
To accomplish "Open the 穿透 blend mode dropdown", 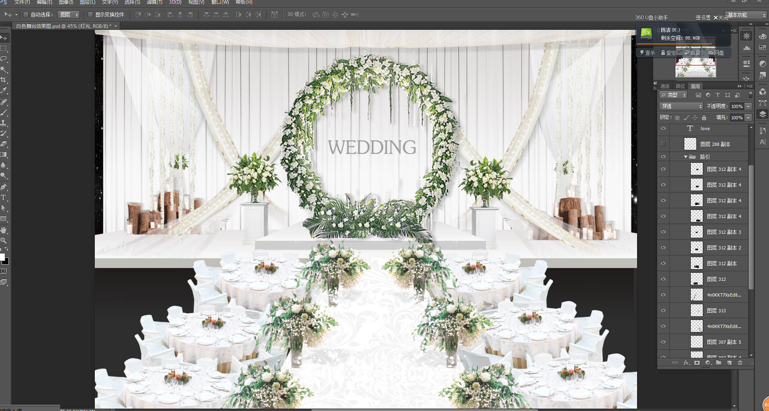I will (x=681, y=106).
